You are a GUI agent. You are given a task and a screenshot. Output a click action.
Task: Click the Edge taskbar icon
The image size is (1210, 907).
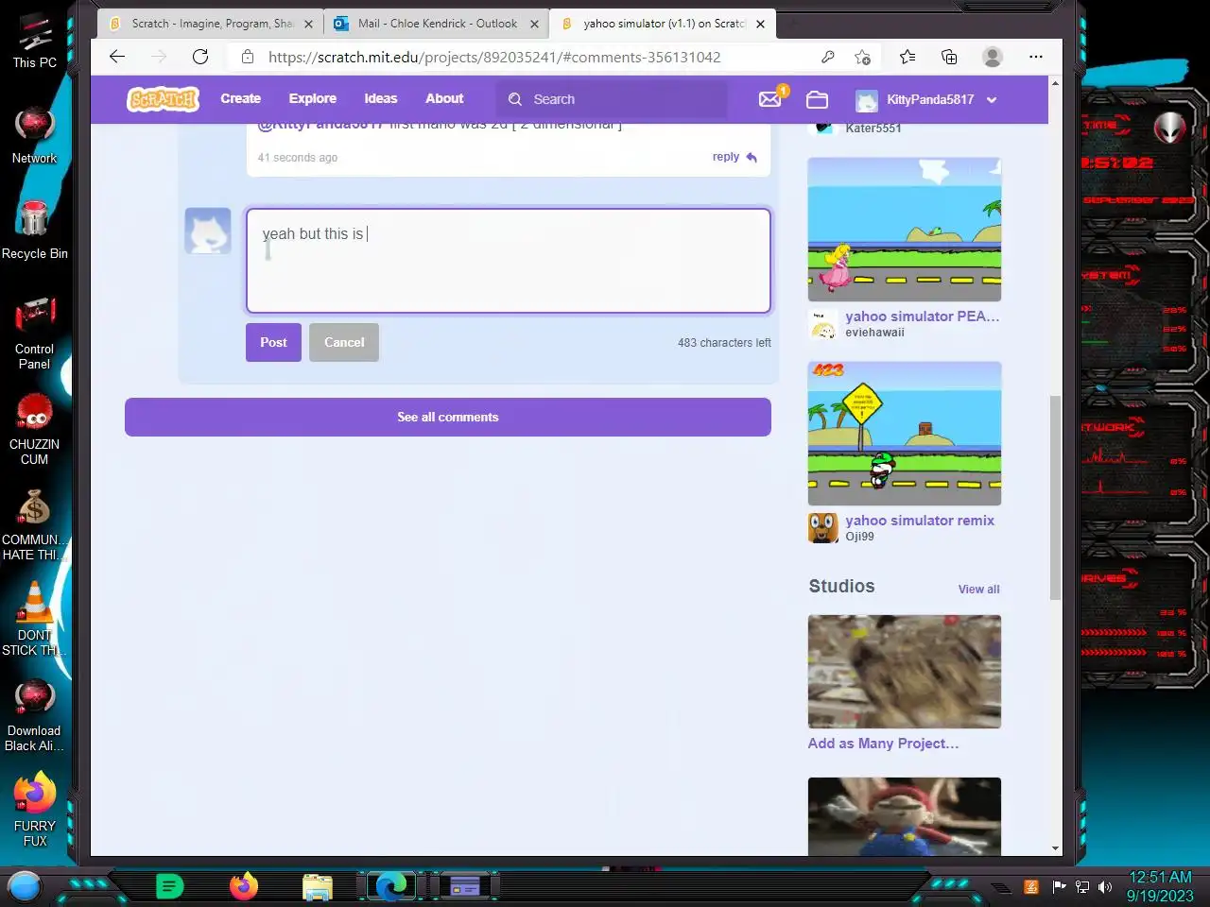point(389,886)
